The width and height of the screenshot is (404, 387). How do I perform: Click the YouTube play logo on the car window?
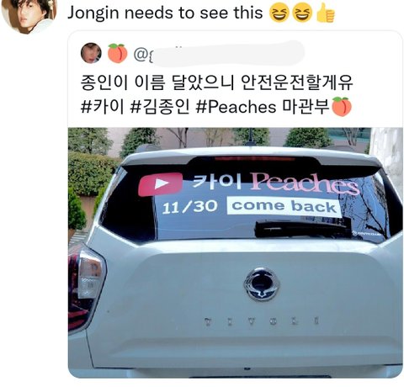point(160,183)
